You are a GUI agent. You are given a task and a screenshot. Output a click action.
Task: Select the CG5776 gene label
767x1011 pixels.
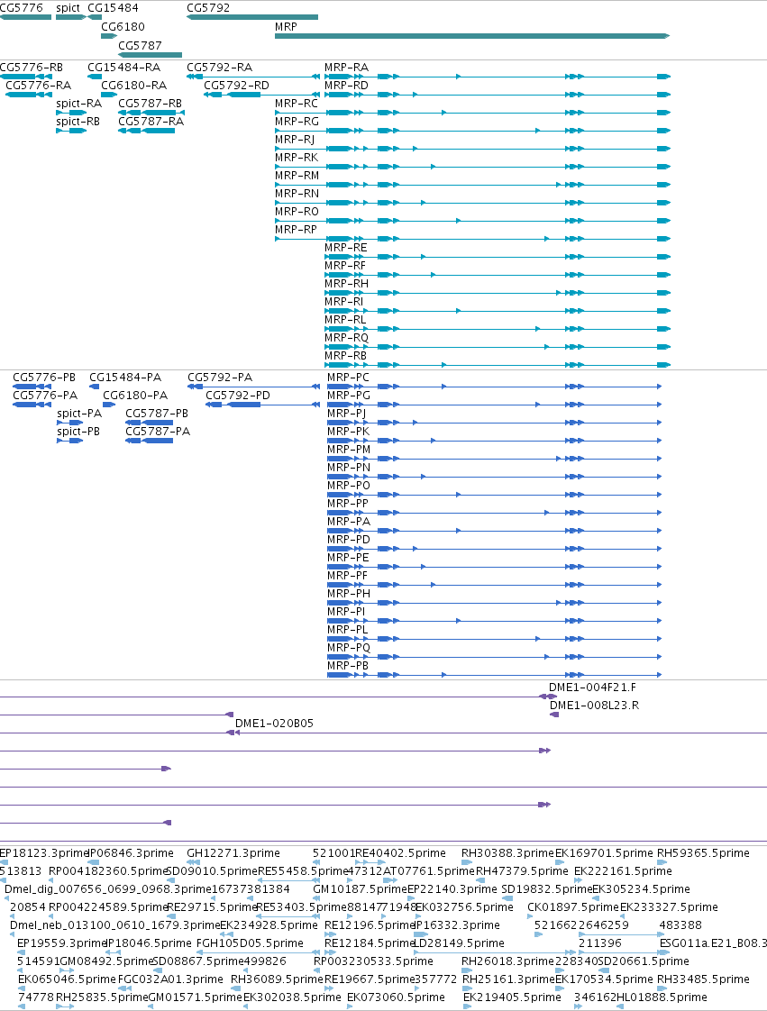pyautogui.click(x=22, y=8)
